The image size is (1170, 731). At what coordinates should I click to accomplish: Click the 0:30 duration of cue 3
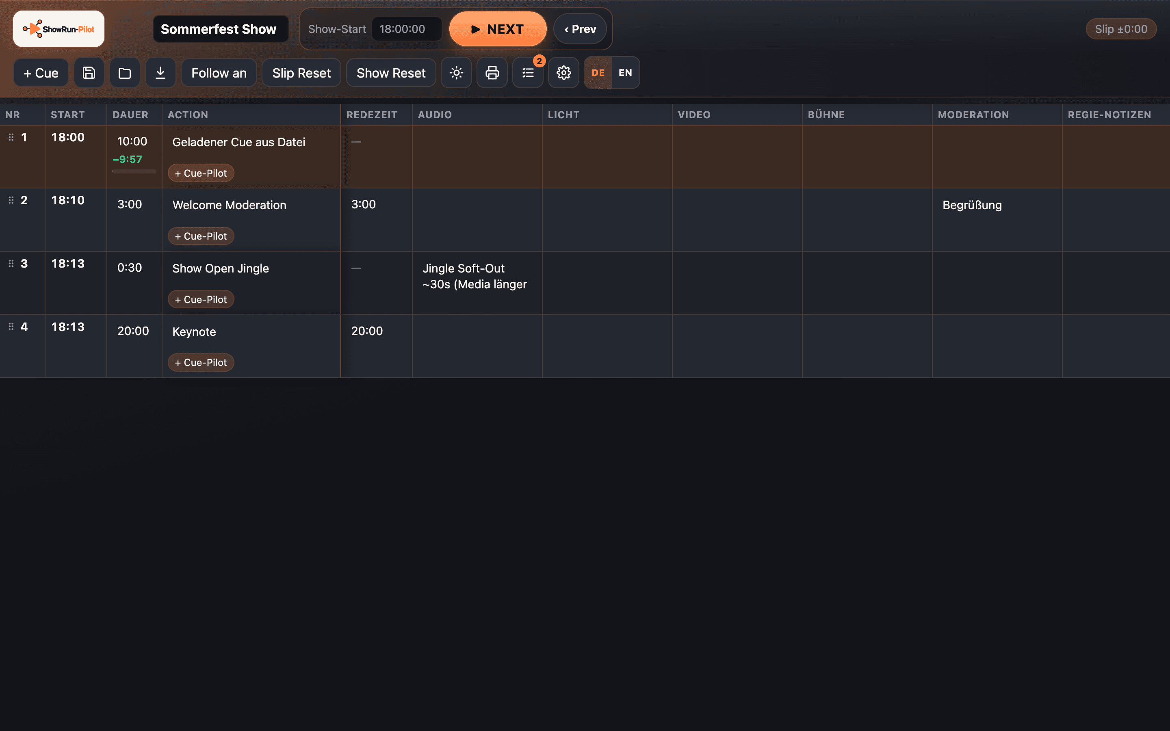[x=130, y=267]
